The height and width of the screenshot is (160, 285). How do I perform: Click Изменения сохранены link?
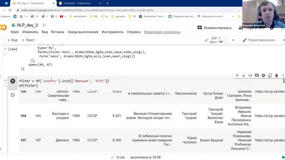(162, 32)
